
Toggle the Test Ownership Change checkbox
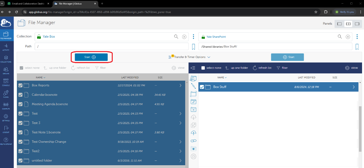click(x=20, y=142)
